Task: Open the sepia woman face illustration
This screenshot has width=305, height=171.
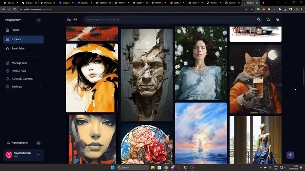Action: click(x=92, y=139)
